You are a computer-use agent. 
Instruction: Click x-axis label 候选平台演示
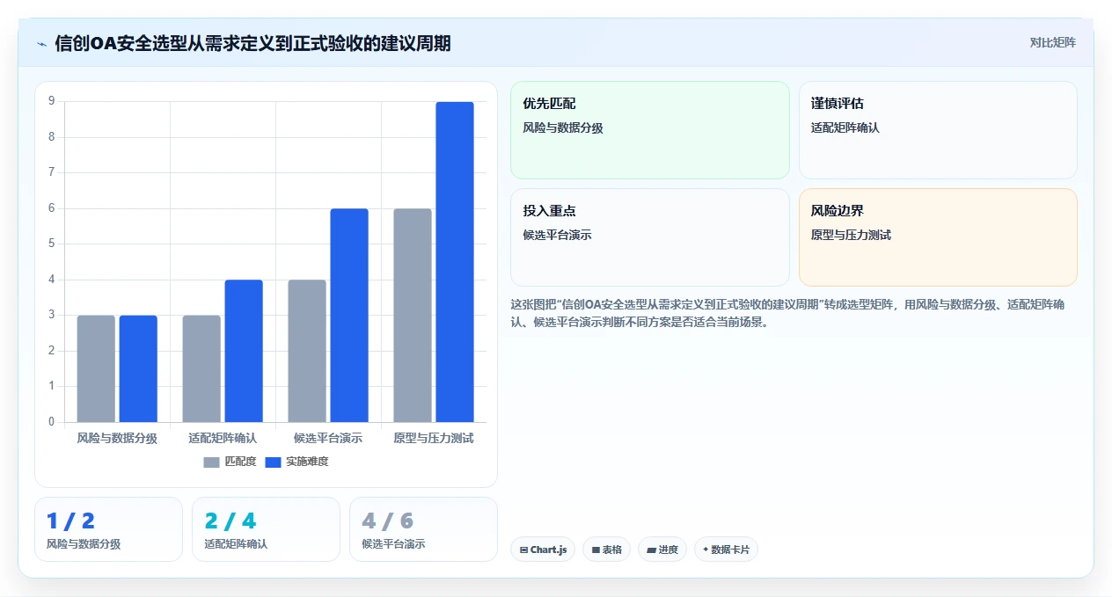[x=328, y=438]
